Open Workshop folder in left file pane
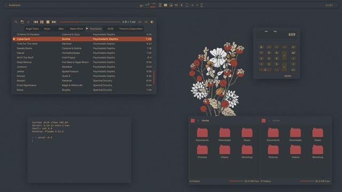The height and width of the screenshot is (192, 342). pyautogui.click(x=247, y=151)
